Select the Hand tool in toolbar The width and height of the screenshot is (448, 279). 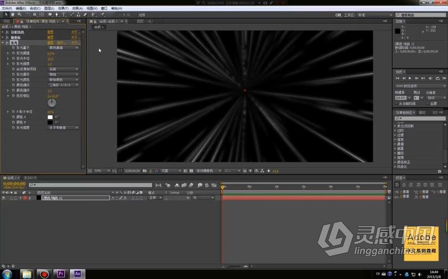click(x=13, y=14)
